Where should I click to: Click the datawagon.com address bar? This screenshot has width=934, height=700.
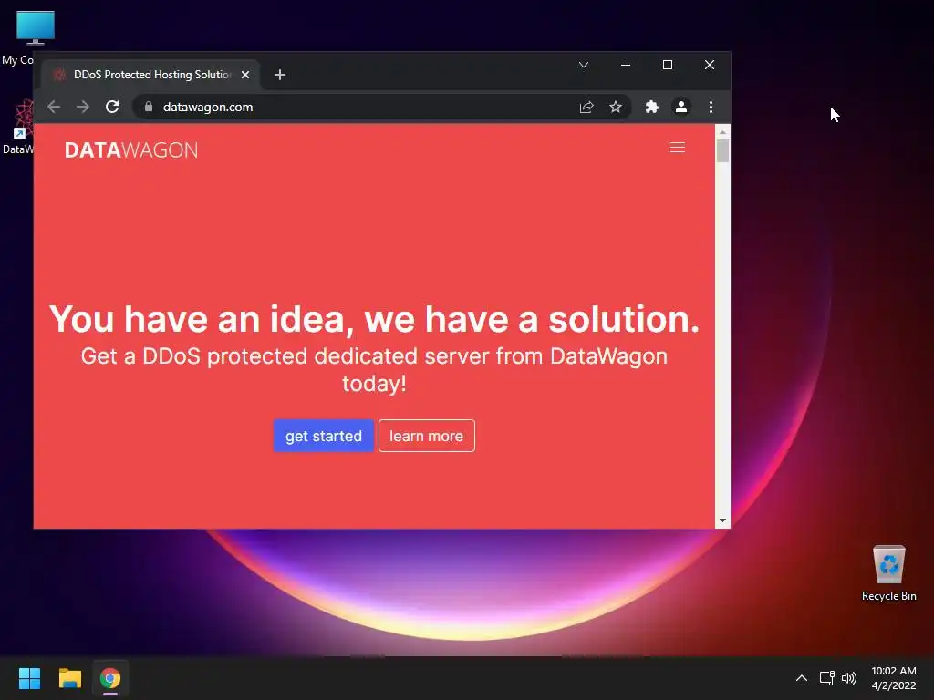click(381, 108)
